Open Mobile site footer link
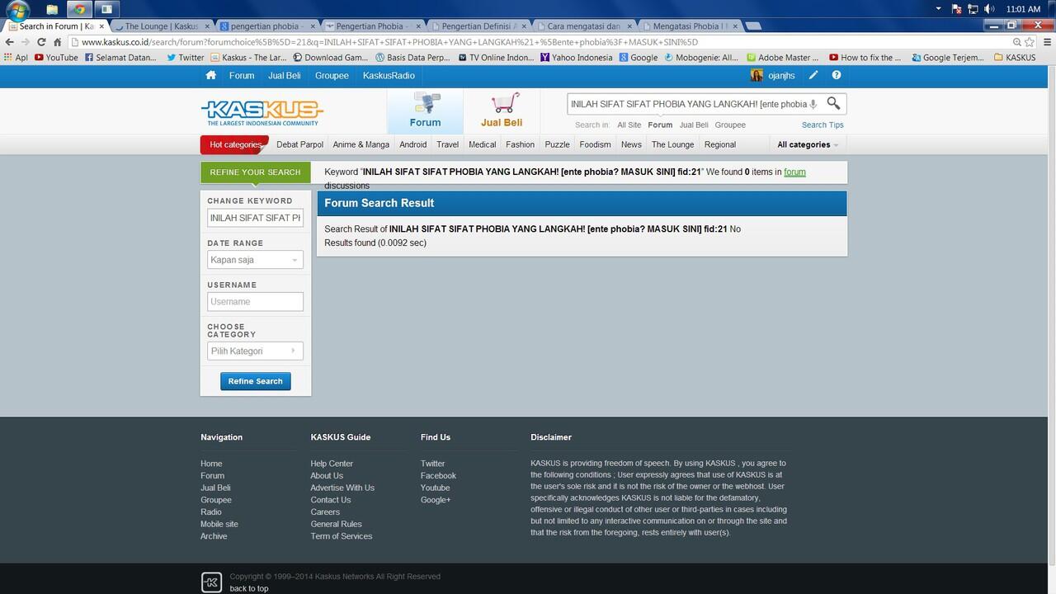 pyautogui.click(x=219, y=524)
